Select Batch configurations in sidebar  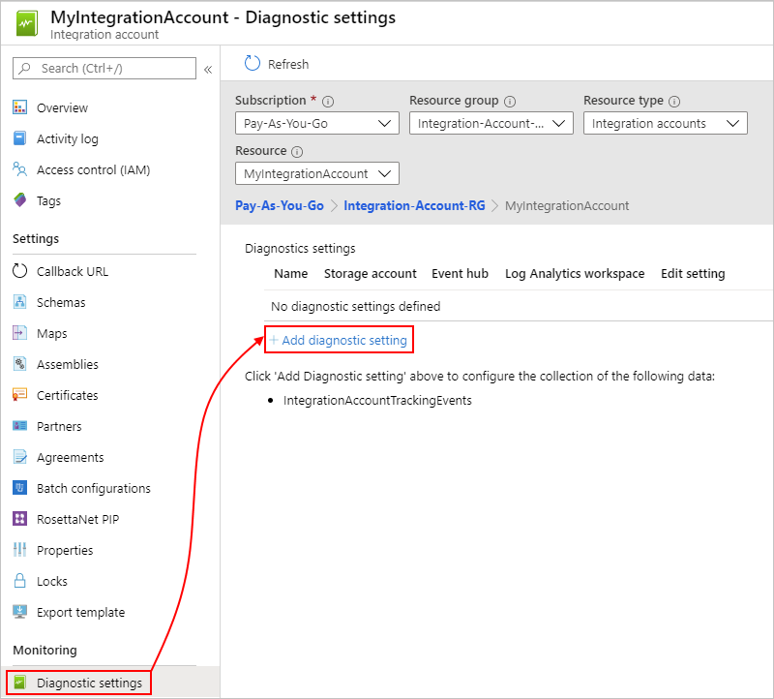[93, 488]
